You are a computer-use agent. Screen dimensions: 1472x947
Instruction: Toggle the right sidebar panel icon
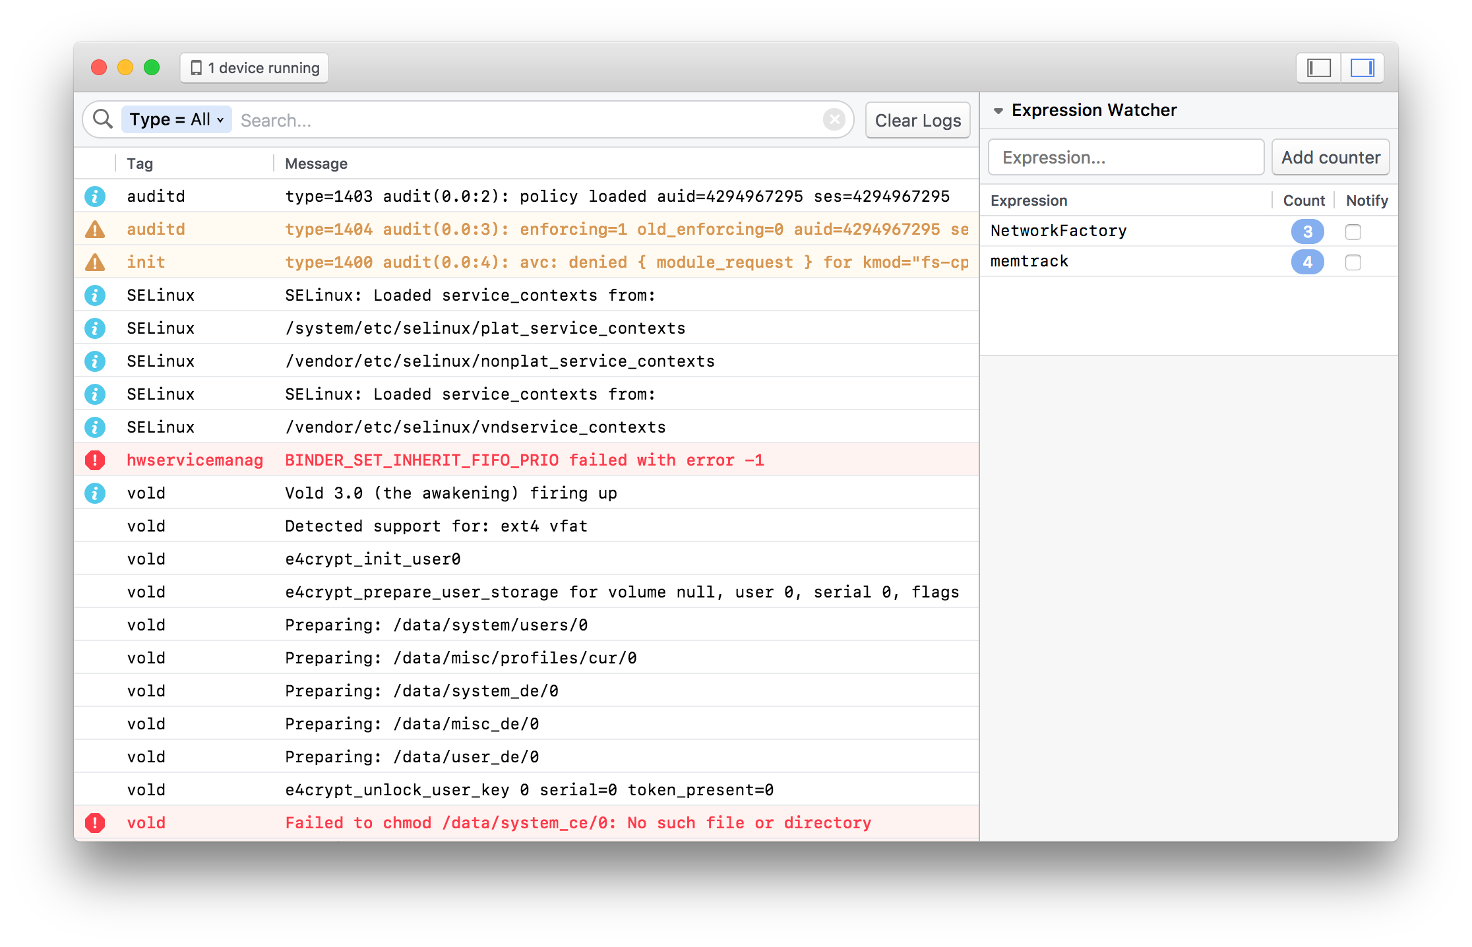click(x=1362, y=67)
